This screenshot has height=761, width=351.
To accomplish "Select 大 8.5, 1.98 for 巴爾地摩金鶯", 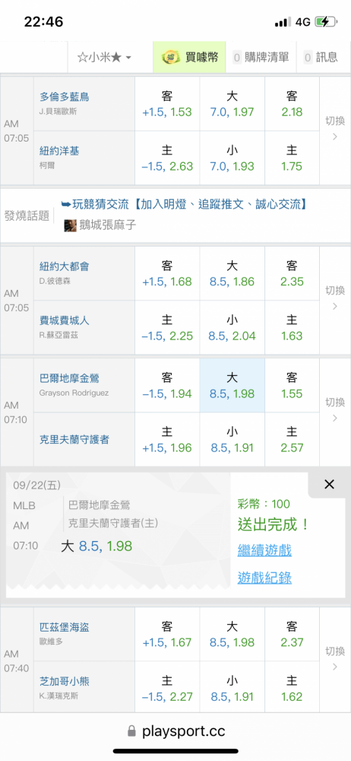I will [x=232, y=385].
